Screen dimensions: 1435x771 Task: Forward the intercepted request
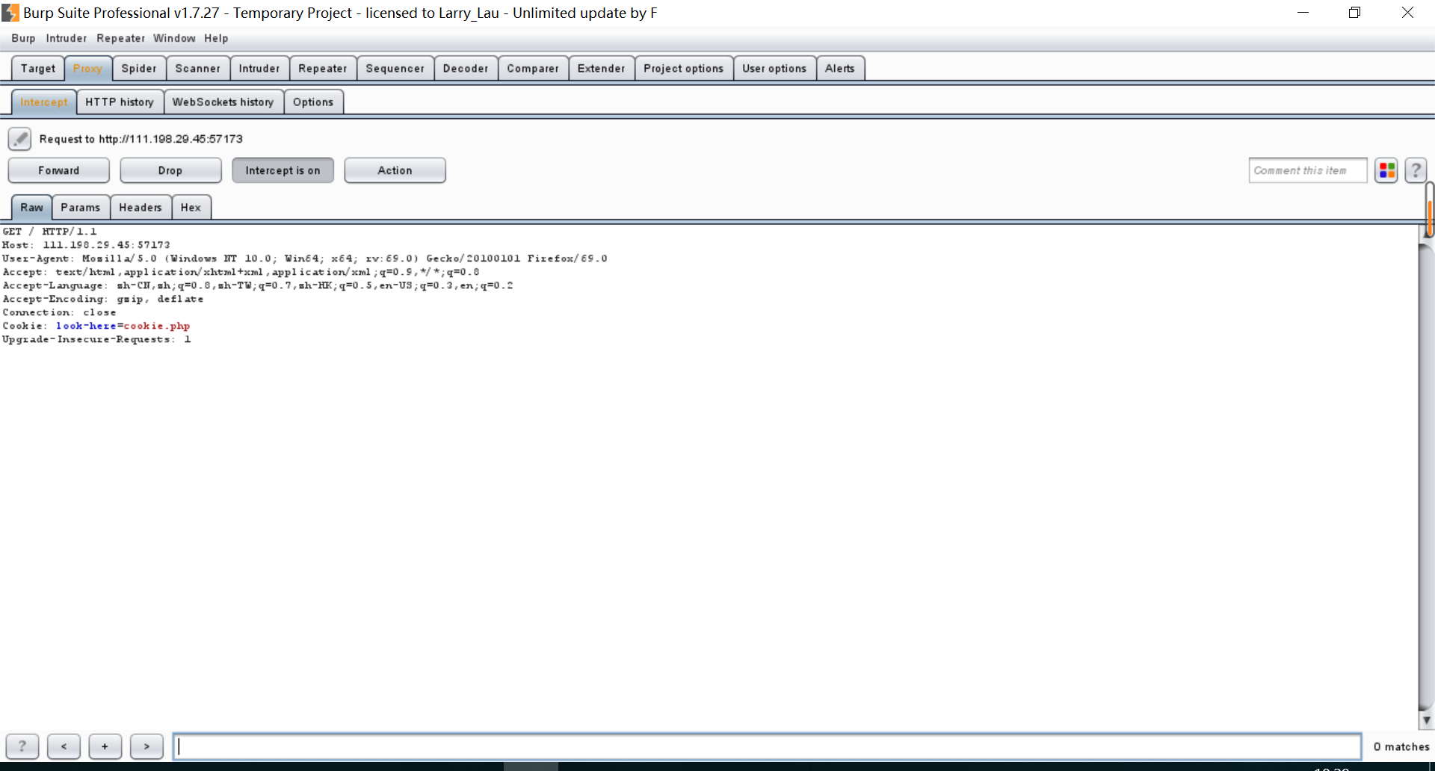pyautogui.click(x=59, y=170)
